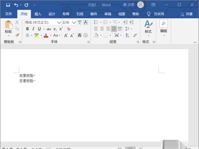Click the clear formatting eraser icon
The image size is (199, 149).
coord(69,29)
